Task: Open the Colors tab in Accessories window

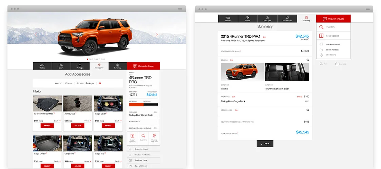Action: pyautogui.click(x=61, y=66)
